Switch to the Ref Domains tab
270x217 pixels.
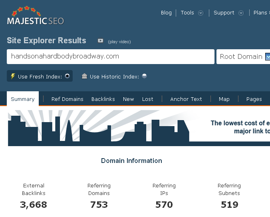[x=67, y=99]
